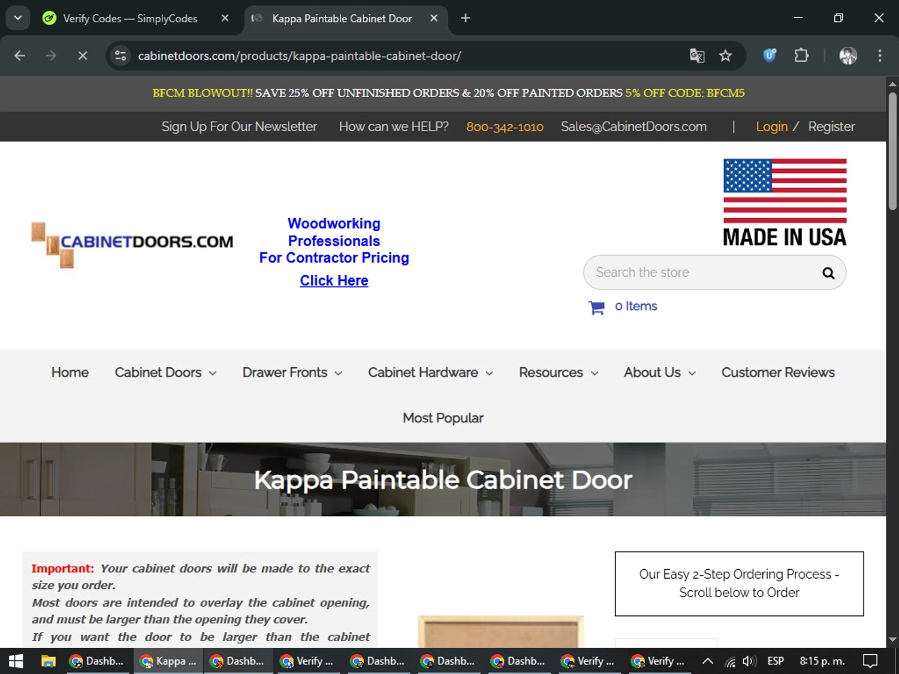Open the shopping cart icon

pos(596,307)
